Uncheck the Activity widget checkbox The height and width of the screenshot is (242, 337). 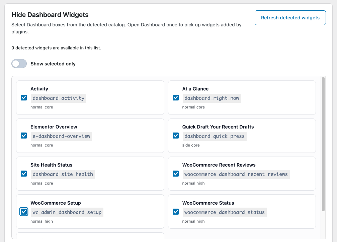click(x=24, y=97)
